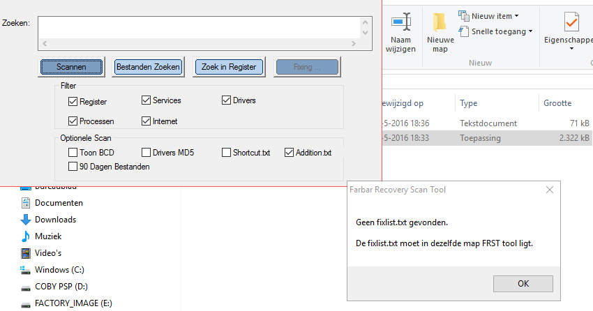The image size is (593, 311).
Task: Sort files by the Grootte column
Action: 557,103
